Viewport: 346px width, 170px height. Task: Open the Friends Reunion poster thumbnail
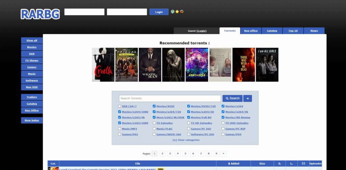click(126, 65)
